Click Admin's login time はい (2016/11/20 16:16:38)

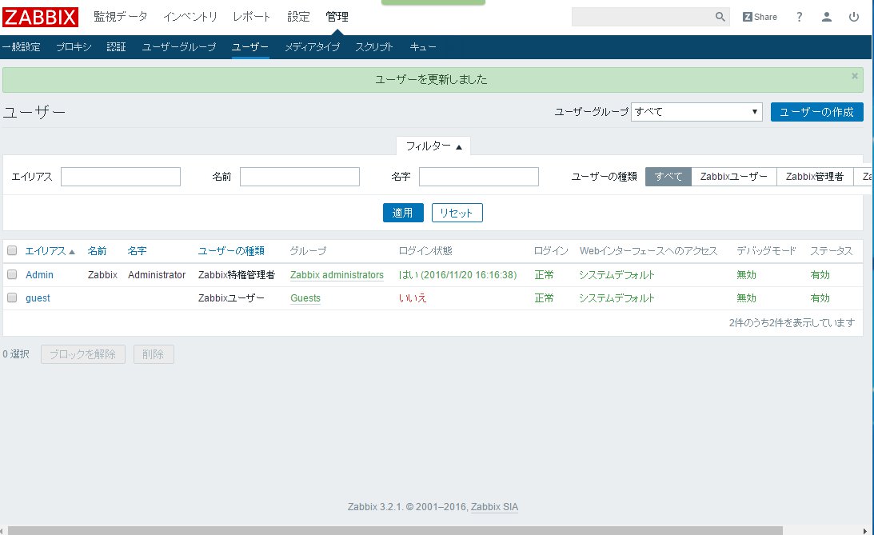(457, 275)
